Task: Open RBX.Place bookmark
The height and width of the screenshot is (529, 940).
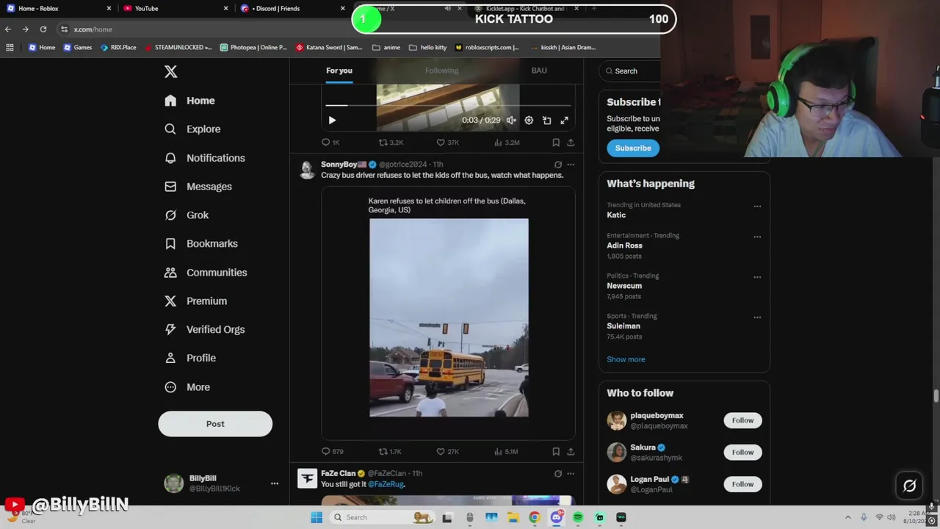Action: [x=117, y=47]
